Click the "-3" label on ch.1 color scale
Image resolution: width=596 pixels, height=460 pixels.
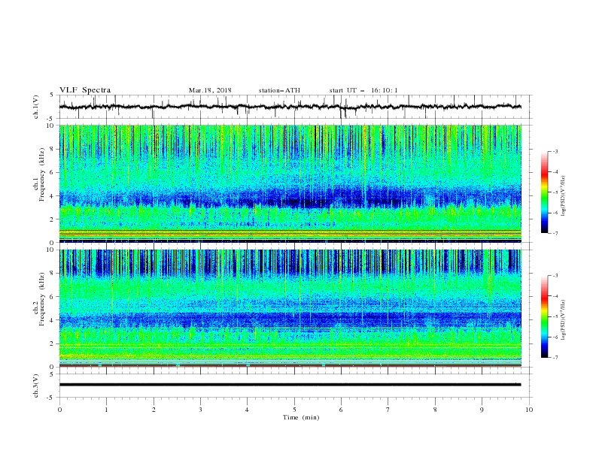[555, 151]
